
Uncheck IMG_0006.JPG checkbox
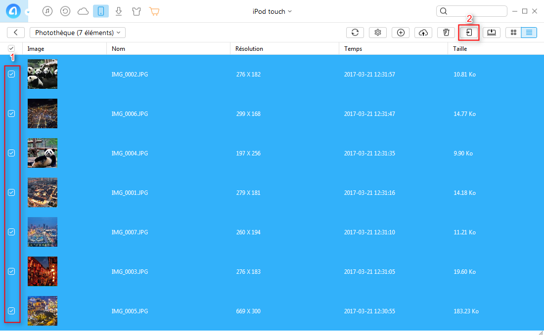point(11,113)
